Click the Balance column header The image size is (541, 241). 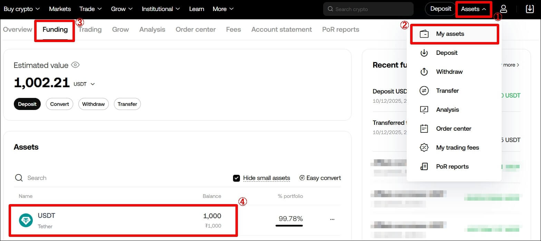click(212, 196)
